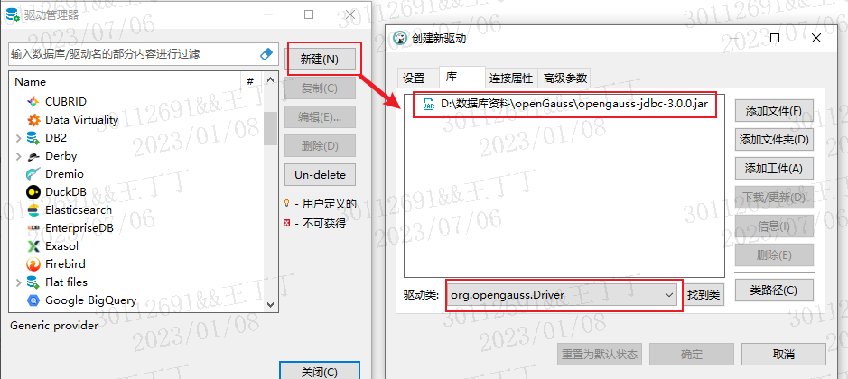Click the CUBRID driver icon
Viewport: 848px width, 379px height.
(x=33, y=102)
